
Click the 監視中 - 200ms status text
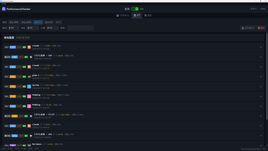(x=258, y=9)
